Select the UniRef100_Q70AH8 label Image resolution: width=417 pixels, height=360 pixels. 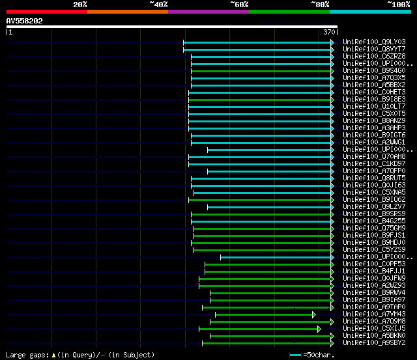point(374,157)
